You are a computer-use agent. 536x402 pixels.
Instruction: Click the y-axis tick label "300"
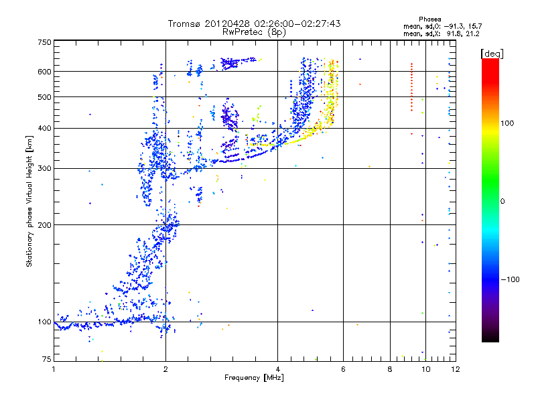coord(44,169)
